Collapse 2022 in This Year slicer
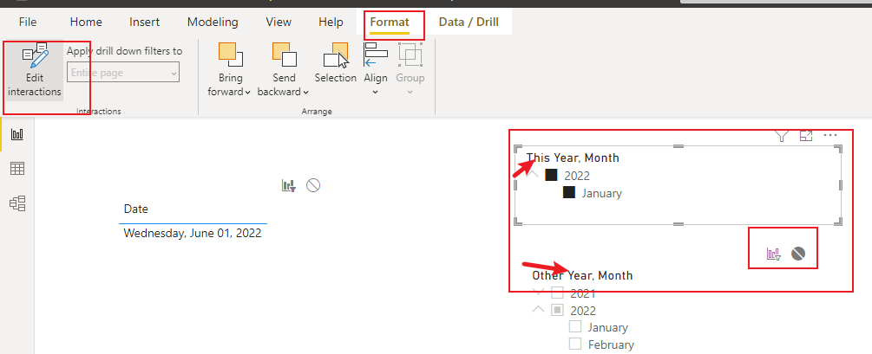Viewport: 872px width, 354px height. pos(534,174)
